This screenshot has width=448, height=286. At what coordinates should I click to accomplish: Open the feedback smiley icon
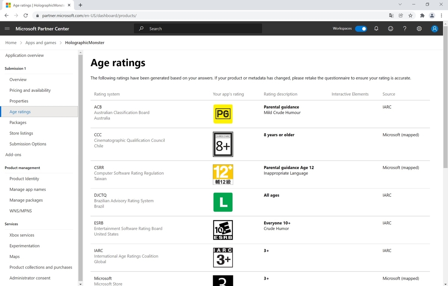coord(391,29)
